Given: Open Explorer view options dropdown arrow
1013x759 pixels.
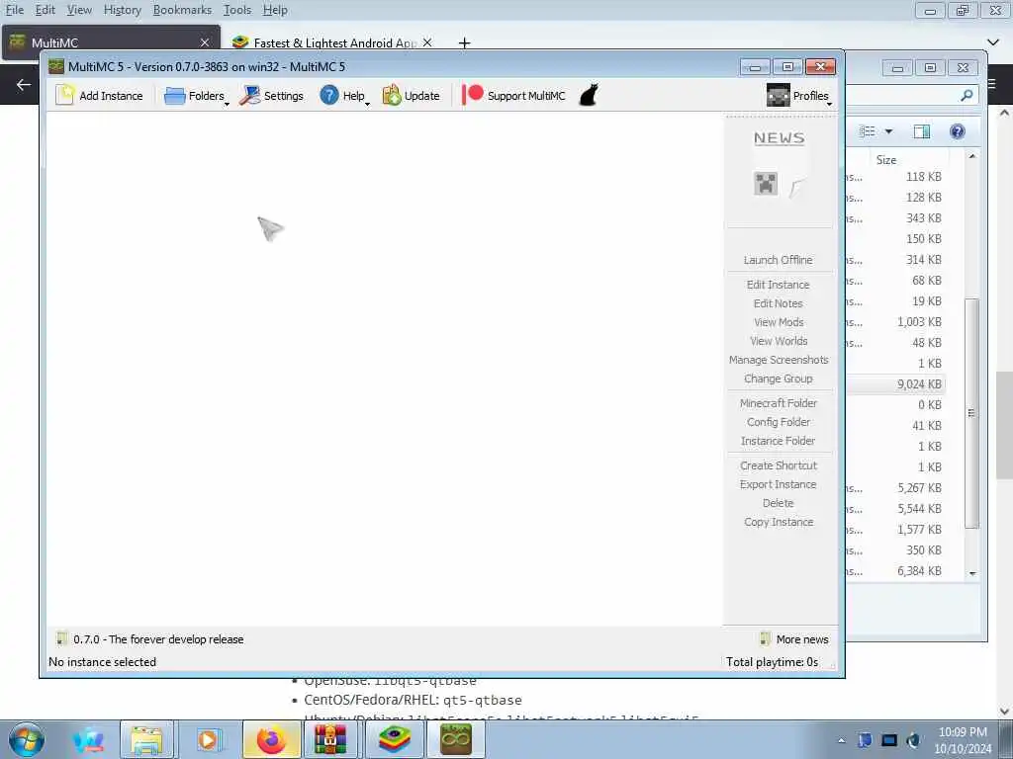Looking at the screenshot, I should click(x=889, y=131).
